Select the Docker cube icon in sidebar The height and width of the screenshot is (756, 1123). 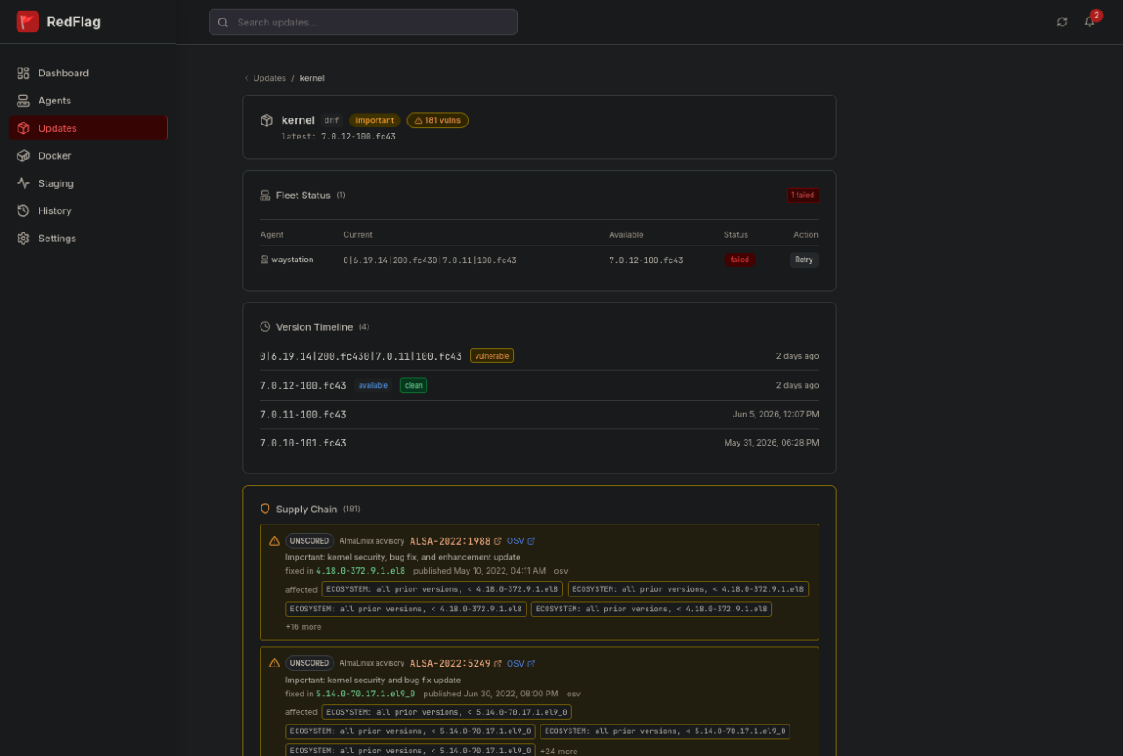tap(23, 155)
